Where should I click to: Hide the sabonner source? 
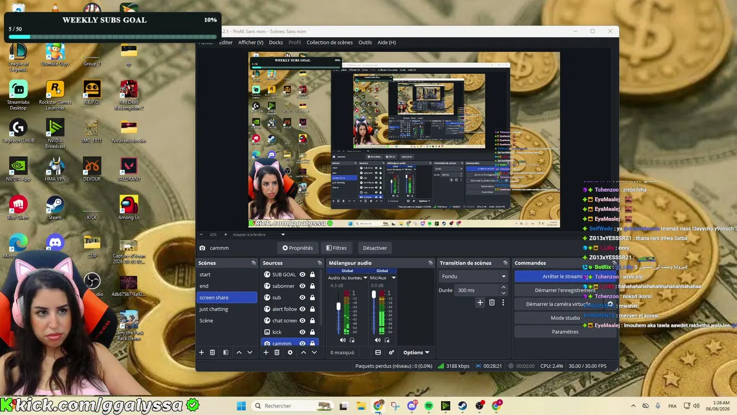(302, 286)
